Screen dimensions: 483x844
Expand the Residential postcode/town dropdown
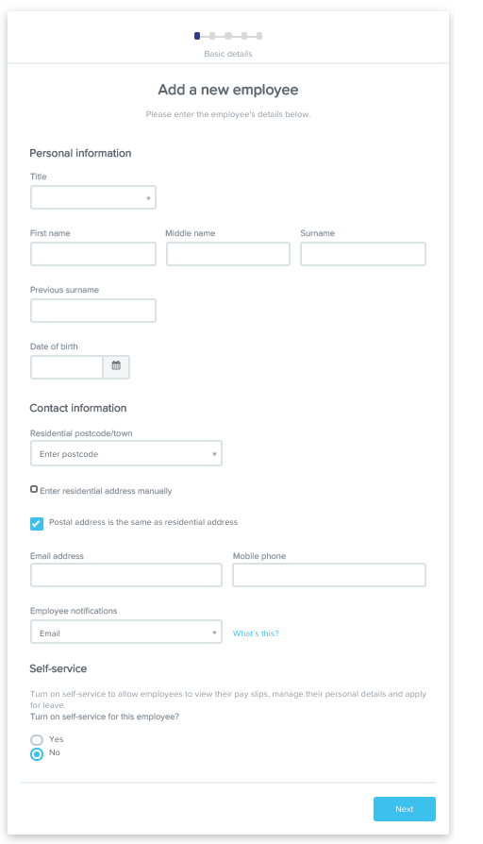click(x=126, y=453)
